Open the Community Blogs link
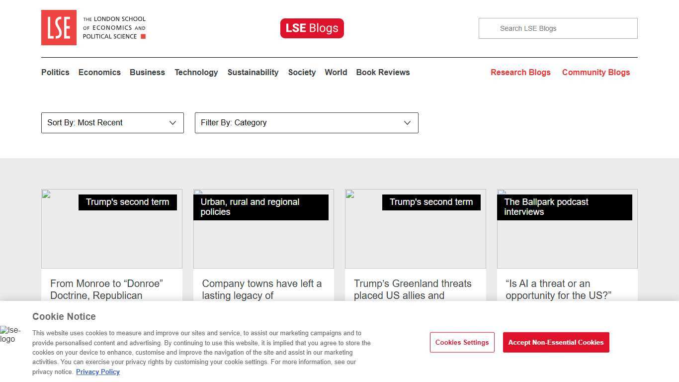The image size is (679, 382). click(595, 72)
